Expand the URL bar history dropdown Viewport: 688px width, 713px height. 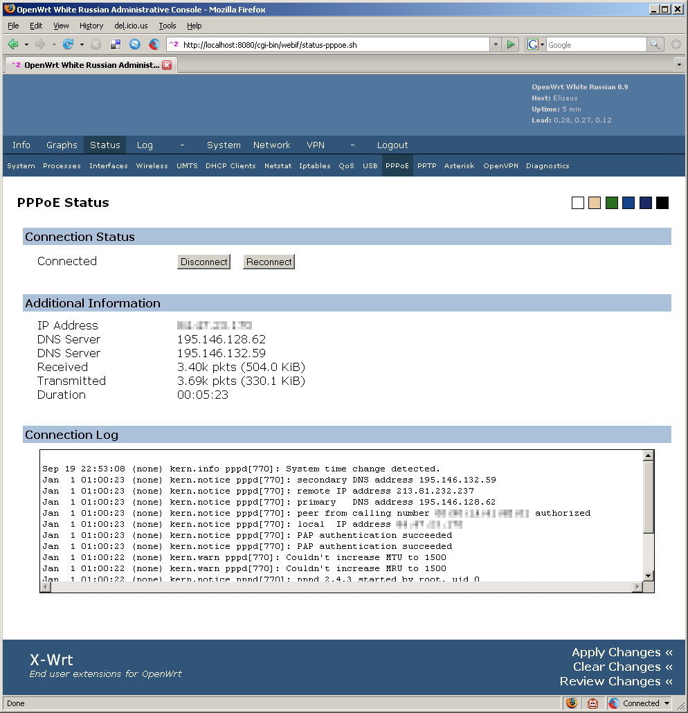[x=496, y=44]
